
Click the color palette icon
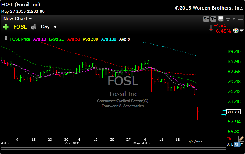(x=236, y=31)
